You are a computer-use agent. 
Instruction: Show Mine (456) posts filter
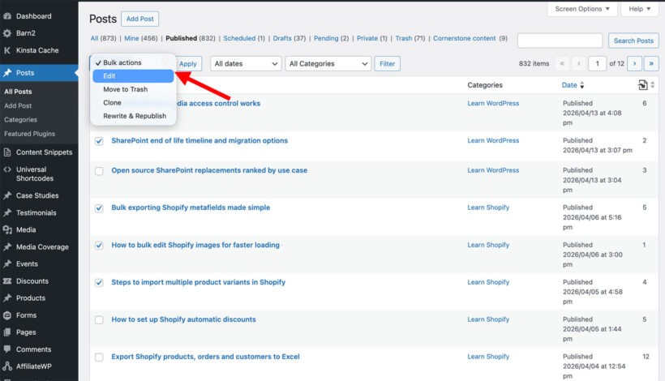[x=141, y=38]
